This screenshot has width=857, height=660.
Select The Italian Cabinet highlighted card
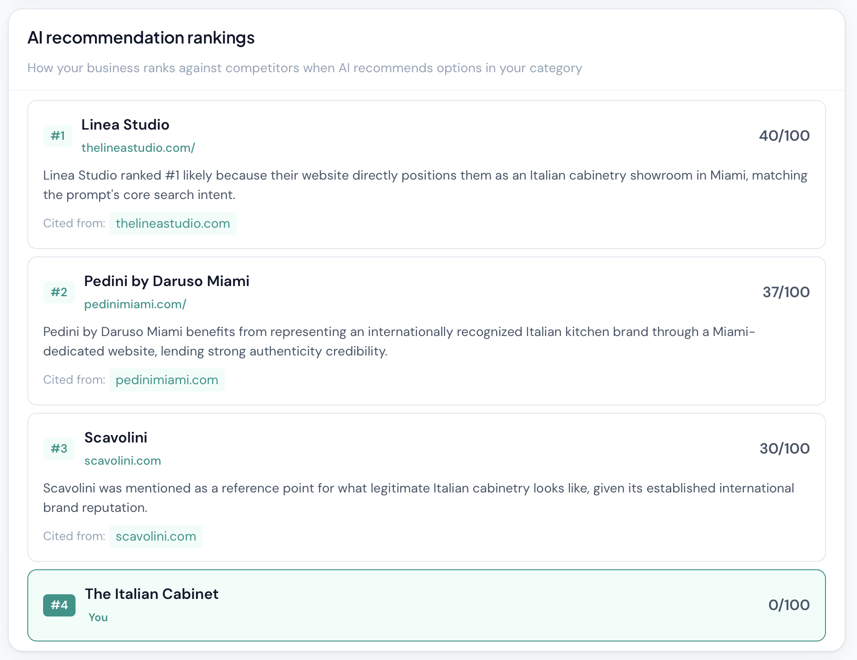(426, 605)
